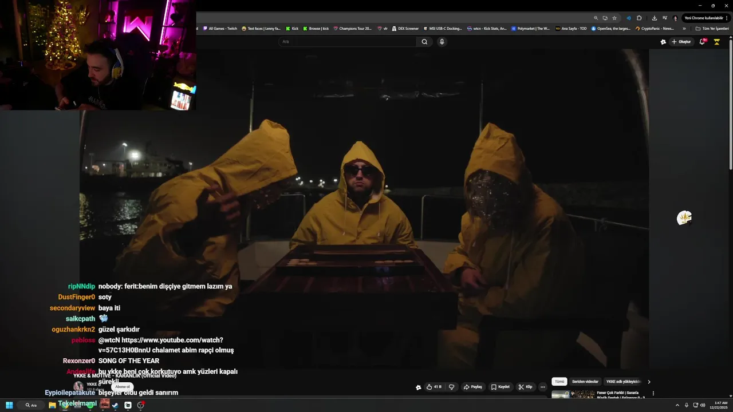Image resolution: width=733 pixels, height=412 pixels.
Task: Start voice search with the microphone icon
Action: pyautogui.click(x=442, y=42)
